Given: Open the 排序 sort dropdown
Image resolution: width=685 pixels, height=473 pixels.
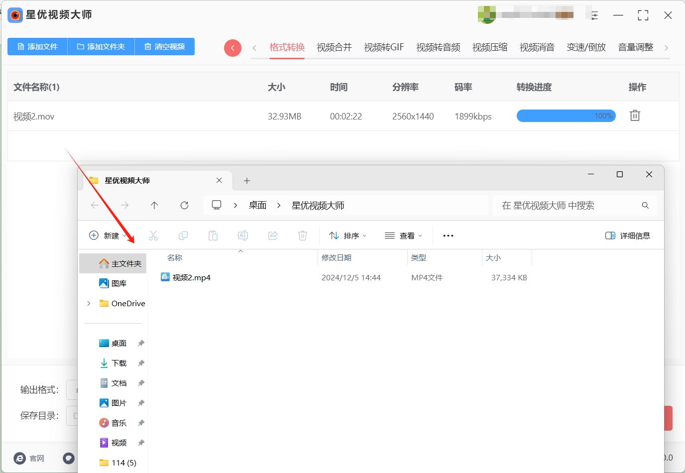Looking at the screenshot, I should tap(348, 236).
